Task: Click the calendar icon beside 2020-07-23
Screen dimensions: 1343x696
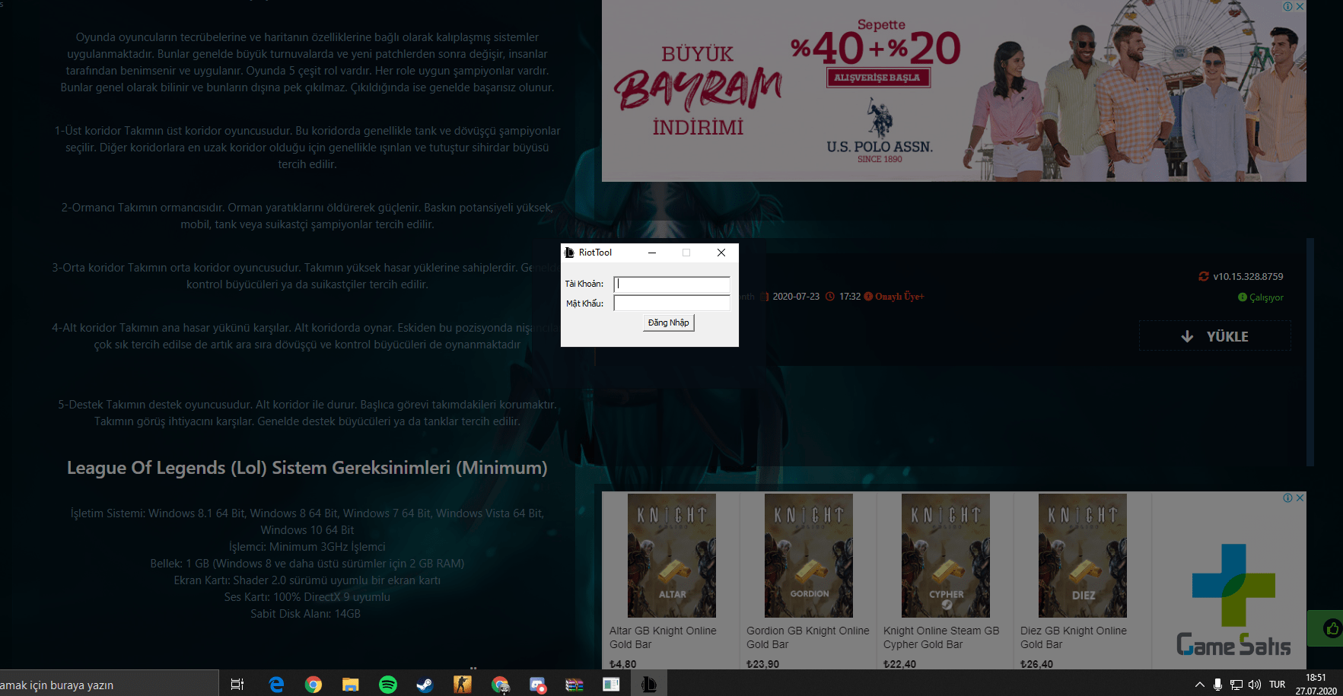Action: [x=765, y=297]
